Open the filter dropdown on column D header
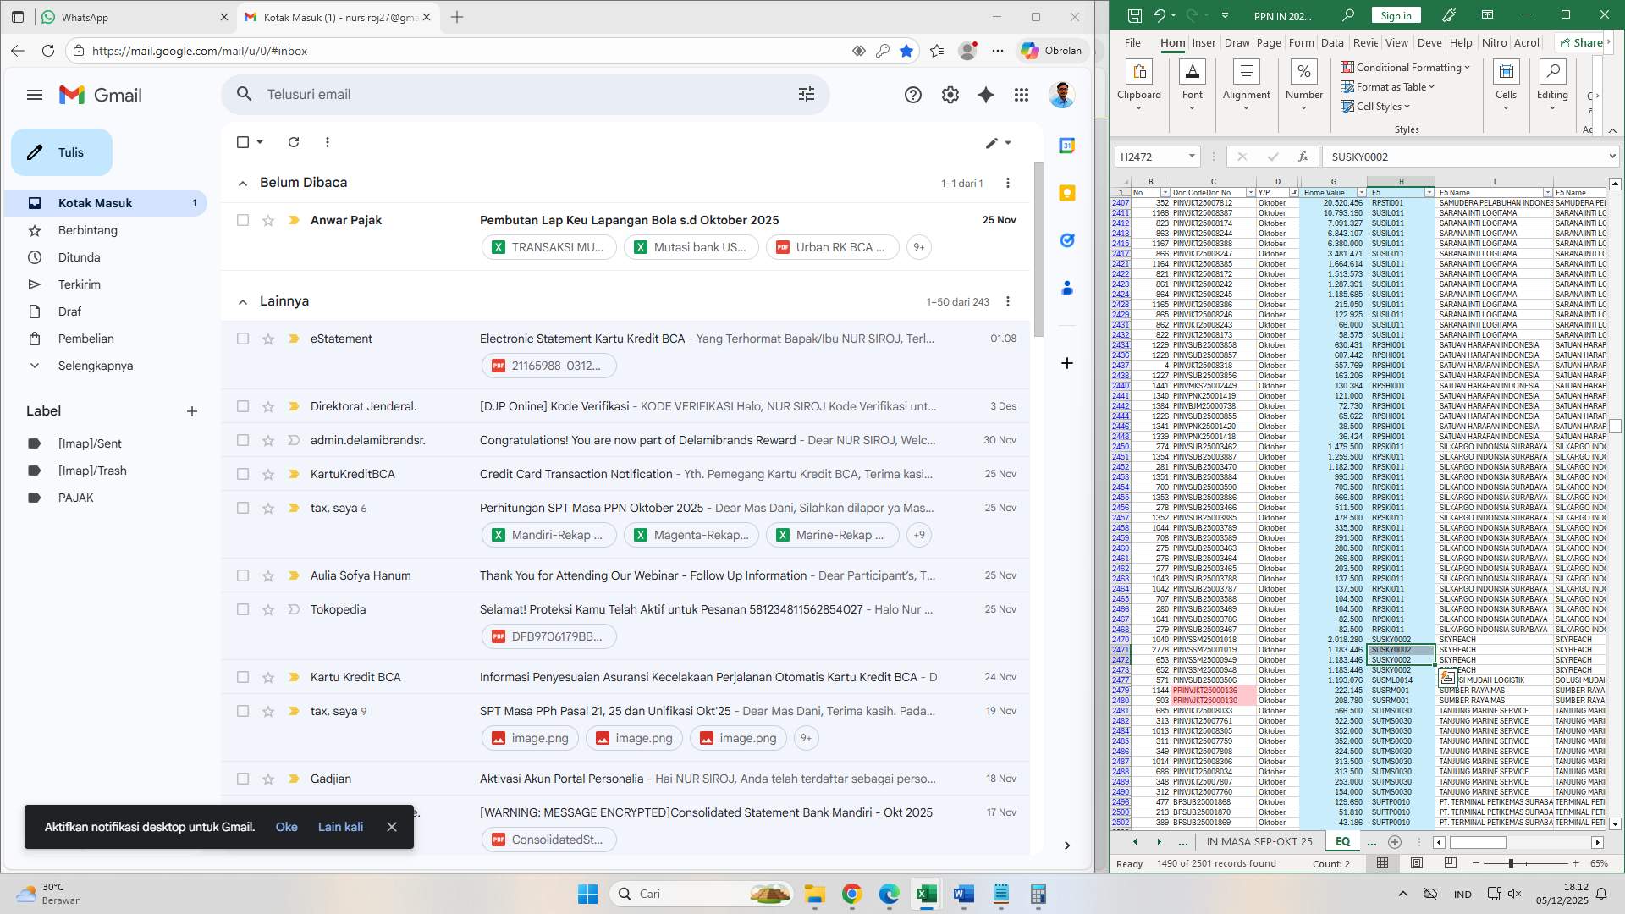Image resolution: width=1625 pixels, height=914 pixels. coord(1294,192)
